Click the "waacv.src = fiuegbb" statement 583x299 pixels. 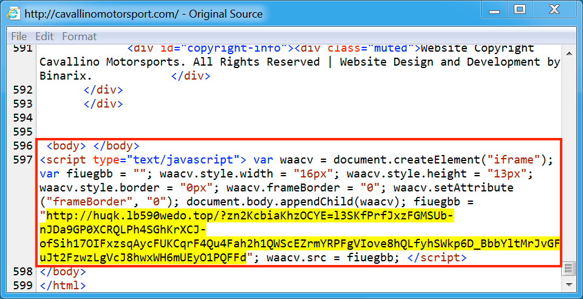(333, 258)
